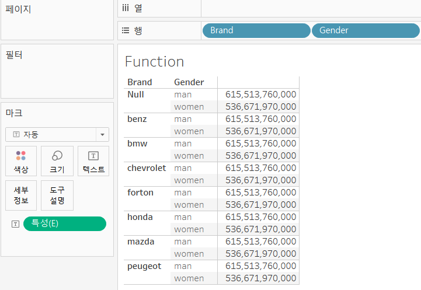This screenshot has height=290, width=421.
Task: Select value 536,671,970,000 for bmw women
Action: 260,156
